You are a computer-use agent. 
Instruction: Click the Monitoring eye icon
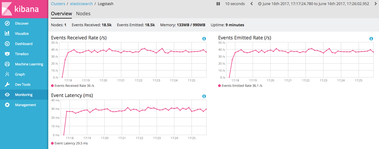coord(7,95)
